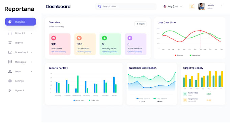Image resolution: width=230 pixels, height=123 pixels.
Task: Expand the Operational submenu chevron
Action: pos(31,52)
